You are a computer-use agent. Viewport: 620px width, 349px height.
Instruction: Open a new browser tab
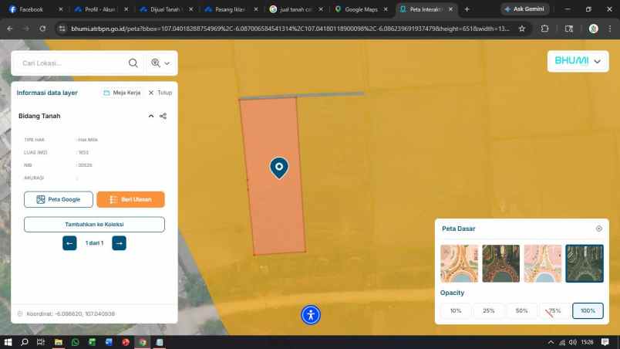[467, 9]
